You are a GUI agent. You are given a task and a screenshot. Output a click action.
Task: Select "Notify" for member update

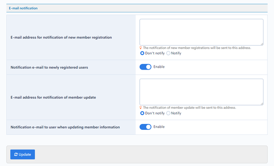(168, 113)
